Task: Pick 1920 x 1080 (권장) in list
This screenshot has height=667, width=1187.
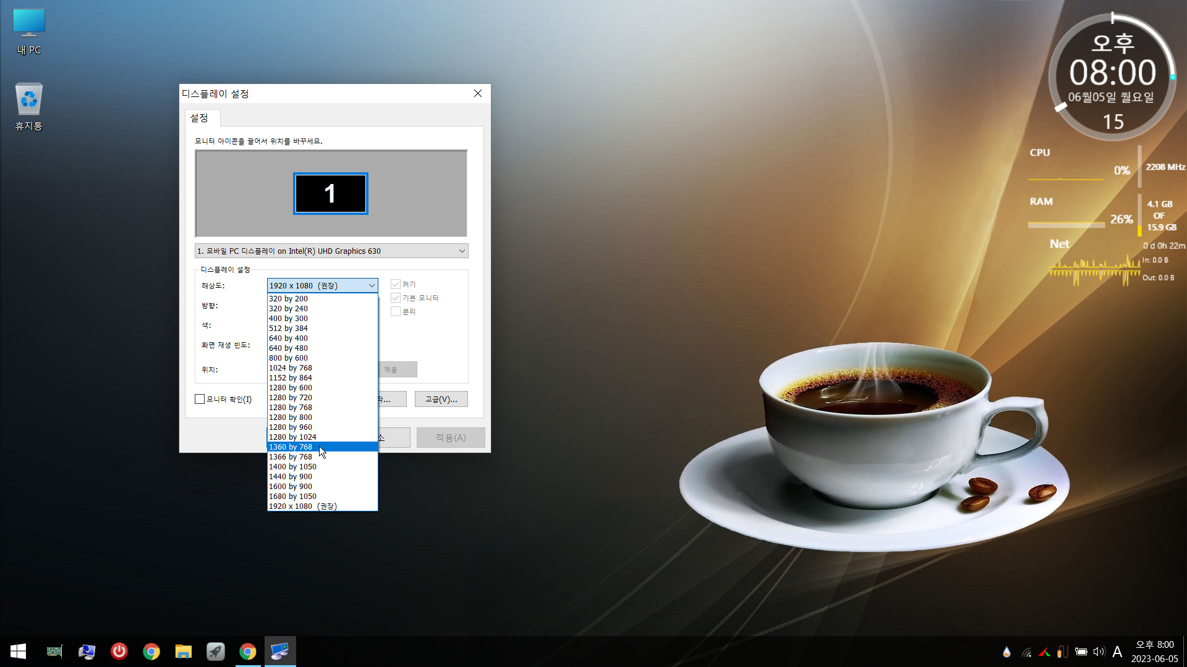Action: pos(322,506)
